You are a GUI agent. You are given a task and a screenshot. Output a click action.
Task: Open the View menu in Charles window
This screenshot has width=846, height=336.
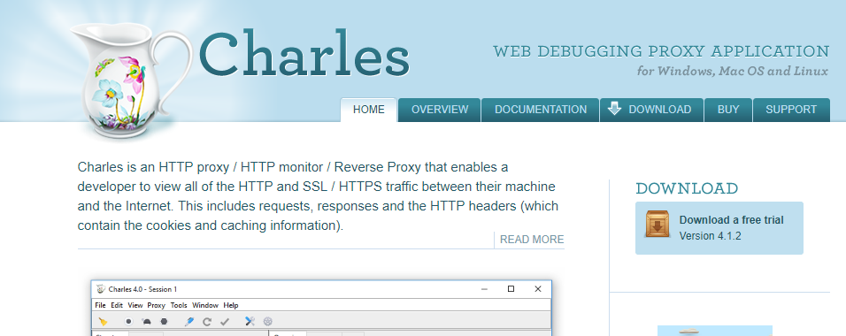coord(135,305)
